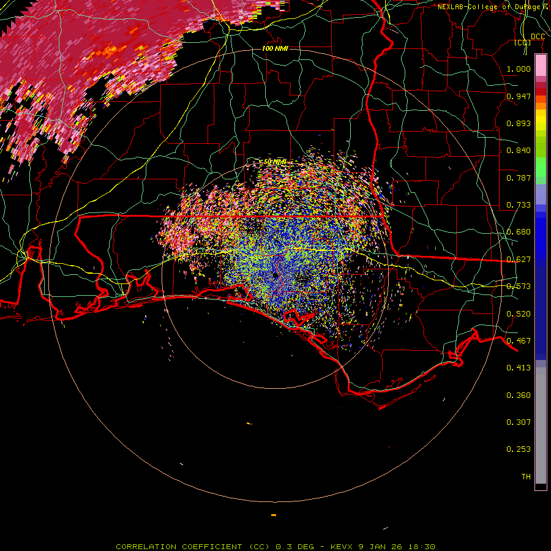Click the 0.253 legend value
The image size is (551, 551).
pos(519,449)
